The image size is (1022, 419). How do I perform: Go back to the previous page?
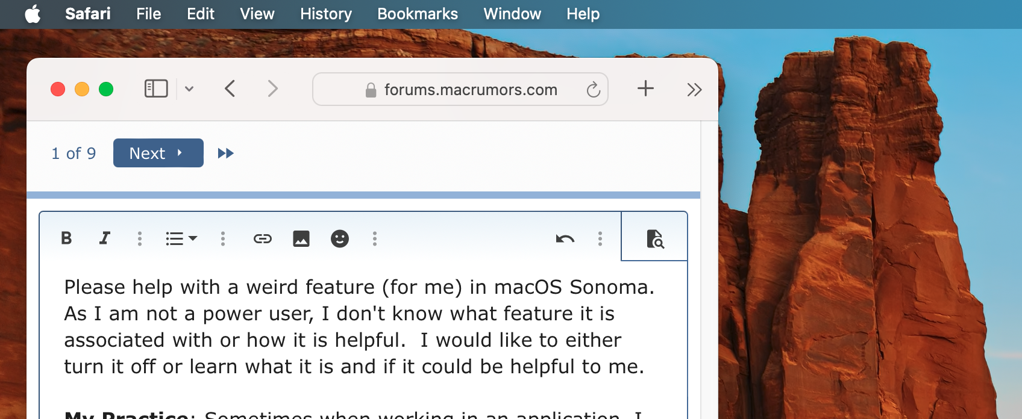[230, 89]
